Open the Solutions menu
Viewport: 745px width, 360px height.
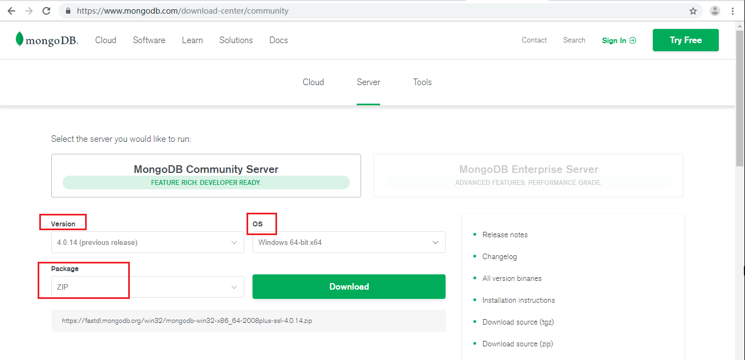pyautogui.click(x=236, y=40)
